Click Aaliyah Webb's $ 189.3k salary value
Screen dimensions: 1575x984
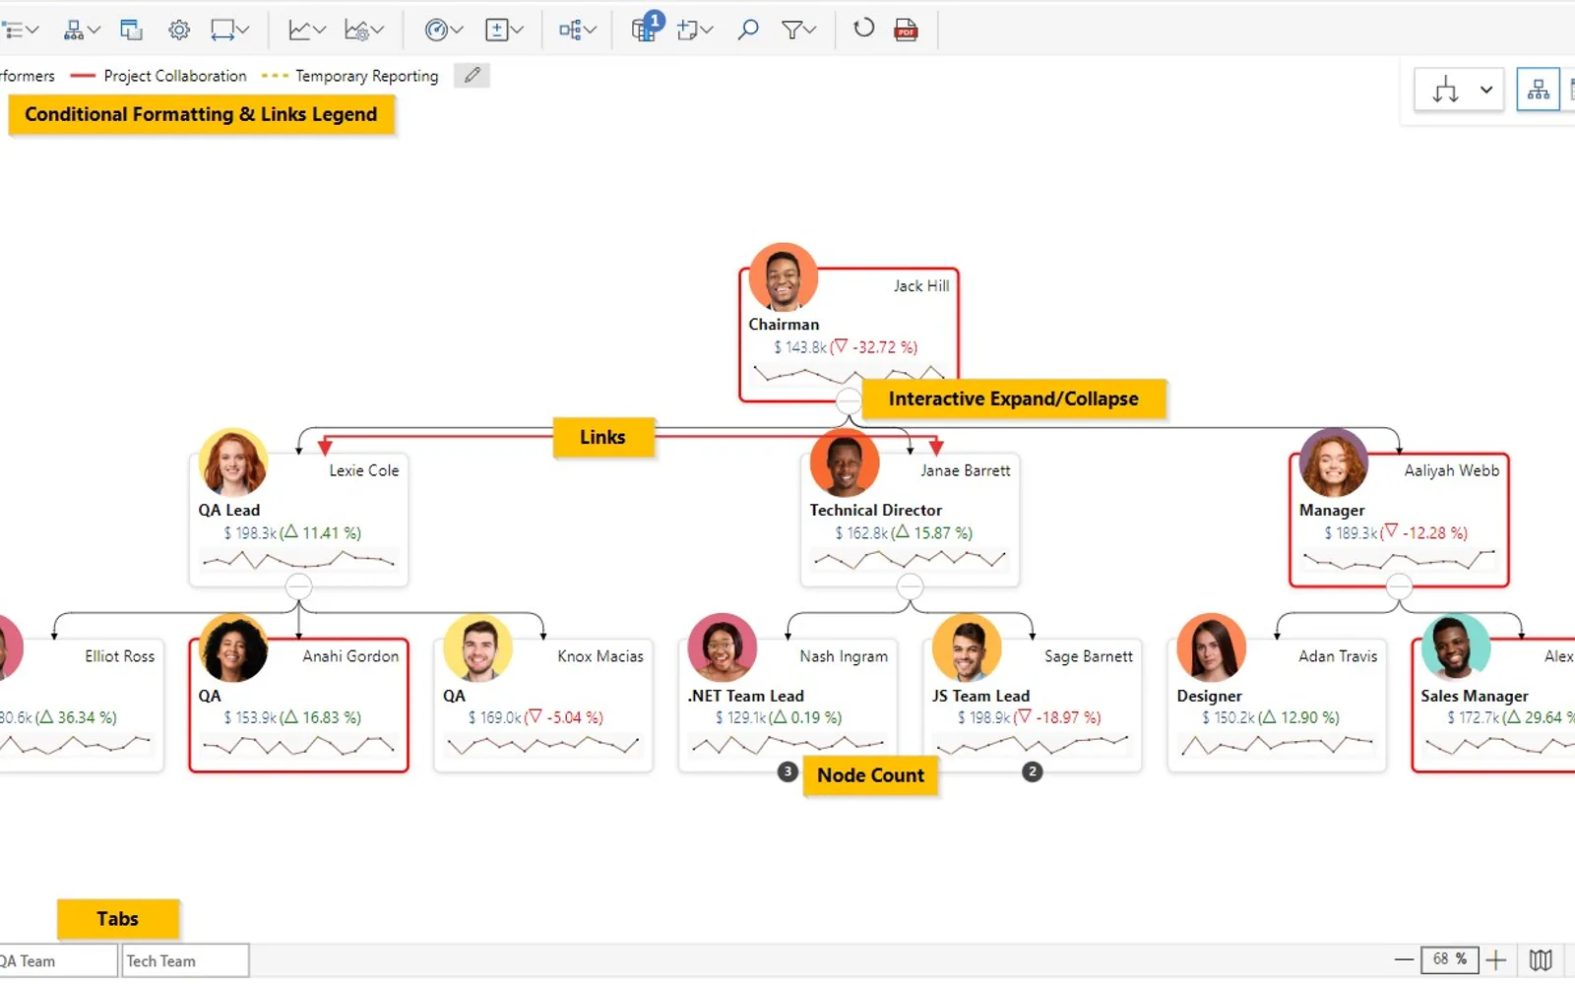point(1351,532)
